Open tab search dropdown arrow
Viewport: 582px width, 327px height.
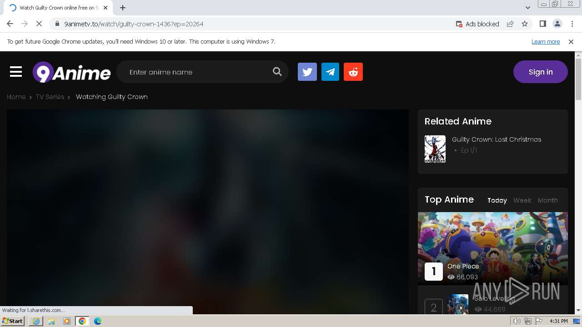pyautogui.click(x=528, y=8)
